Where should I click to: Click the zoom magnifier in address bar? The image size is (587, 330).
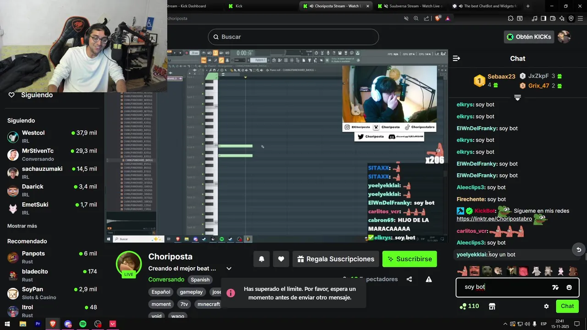click(416, 18)
